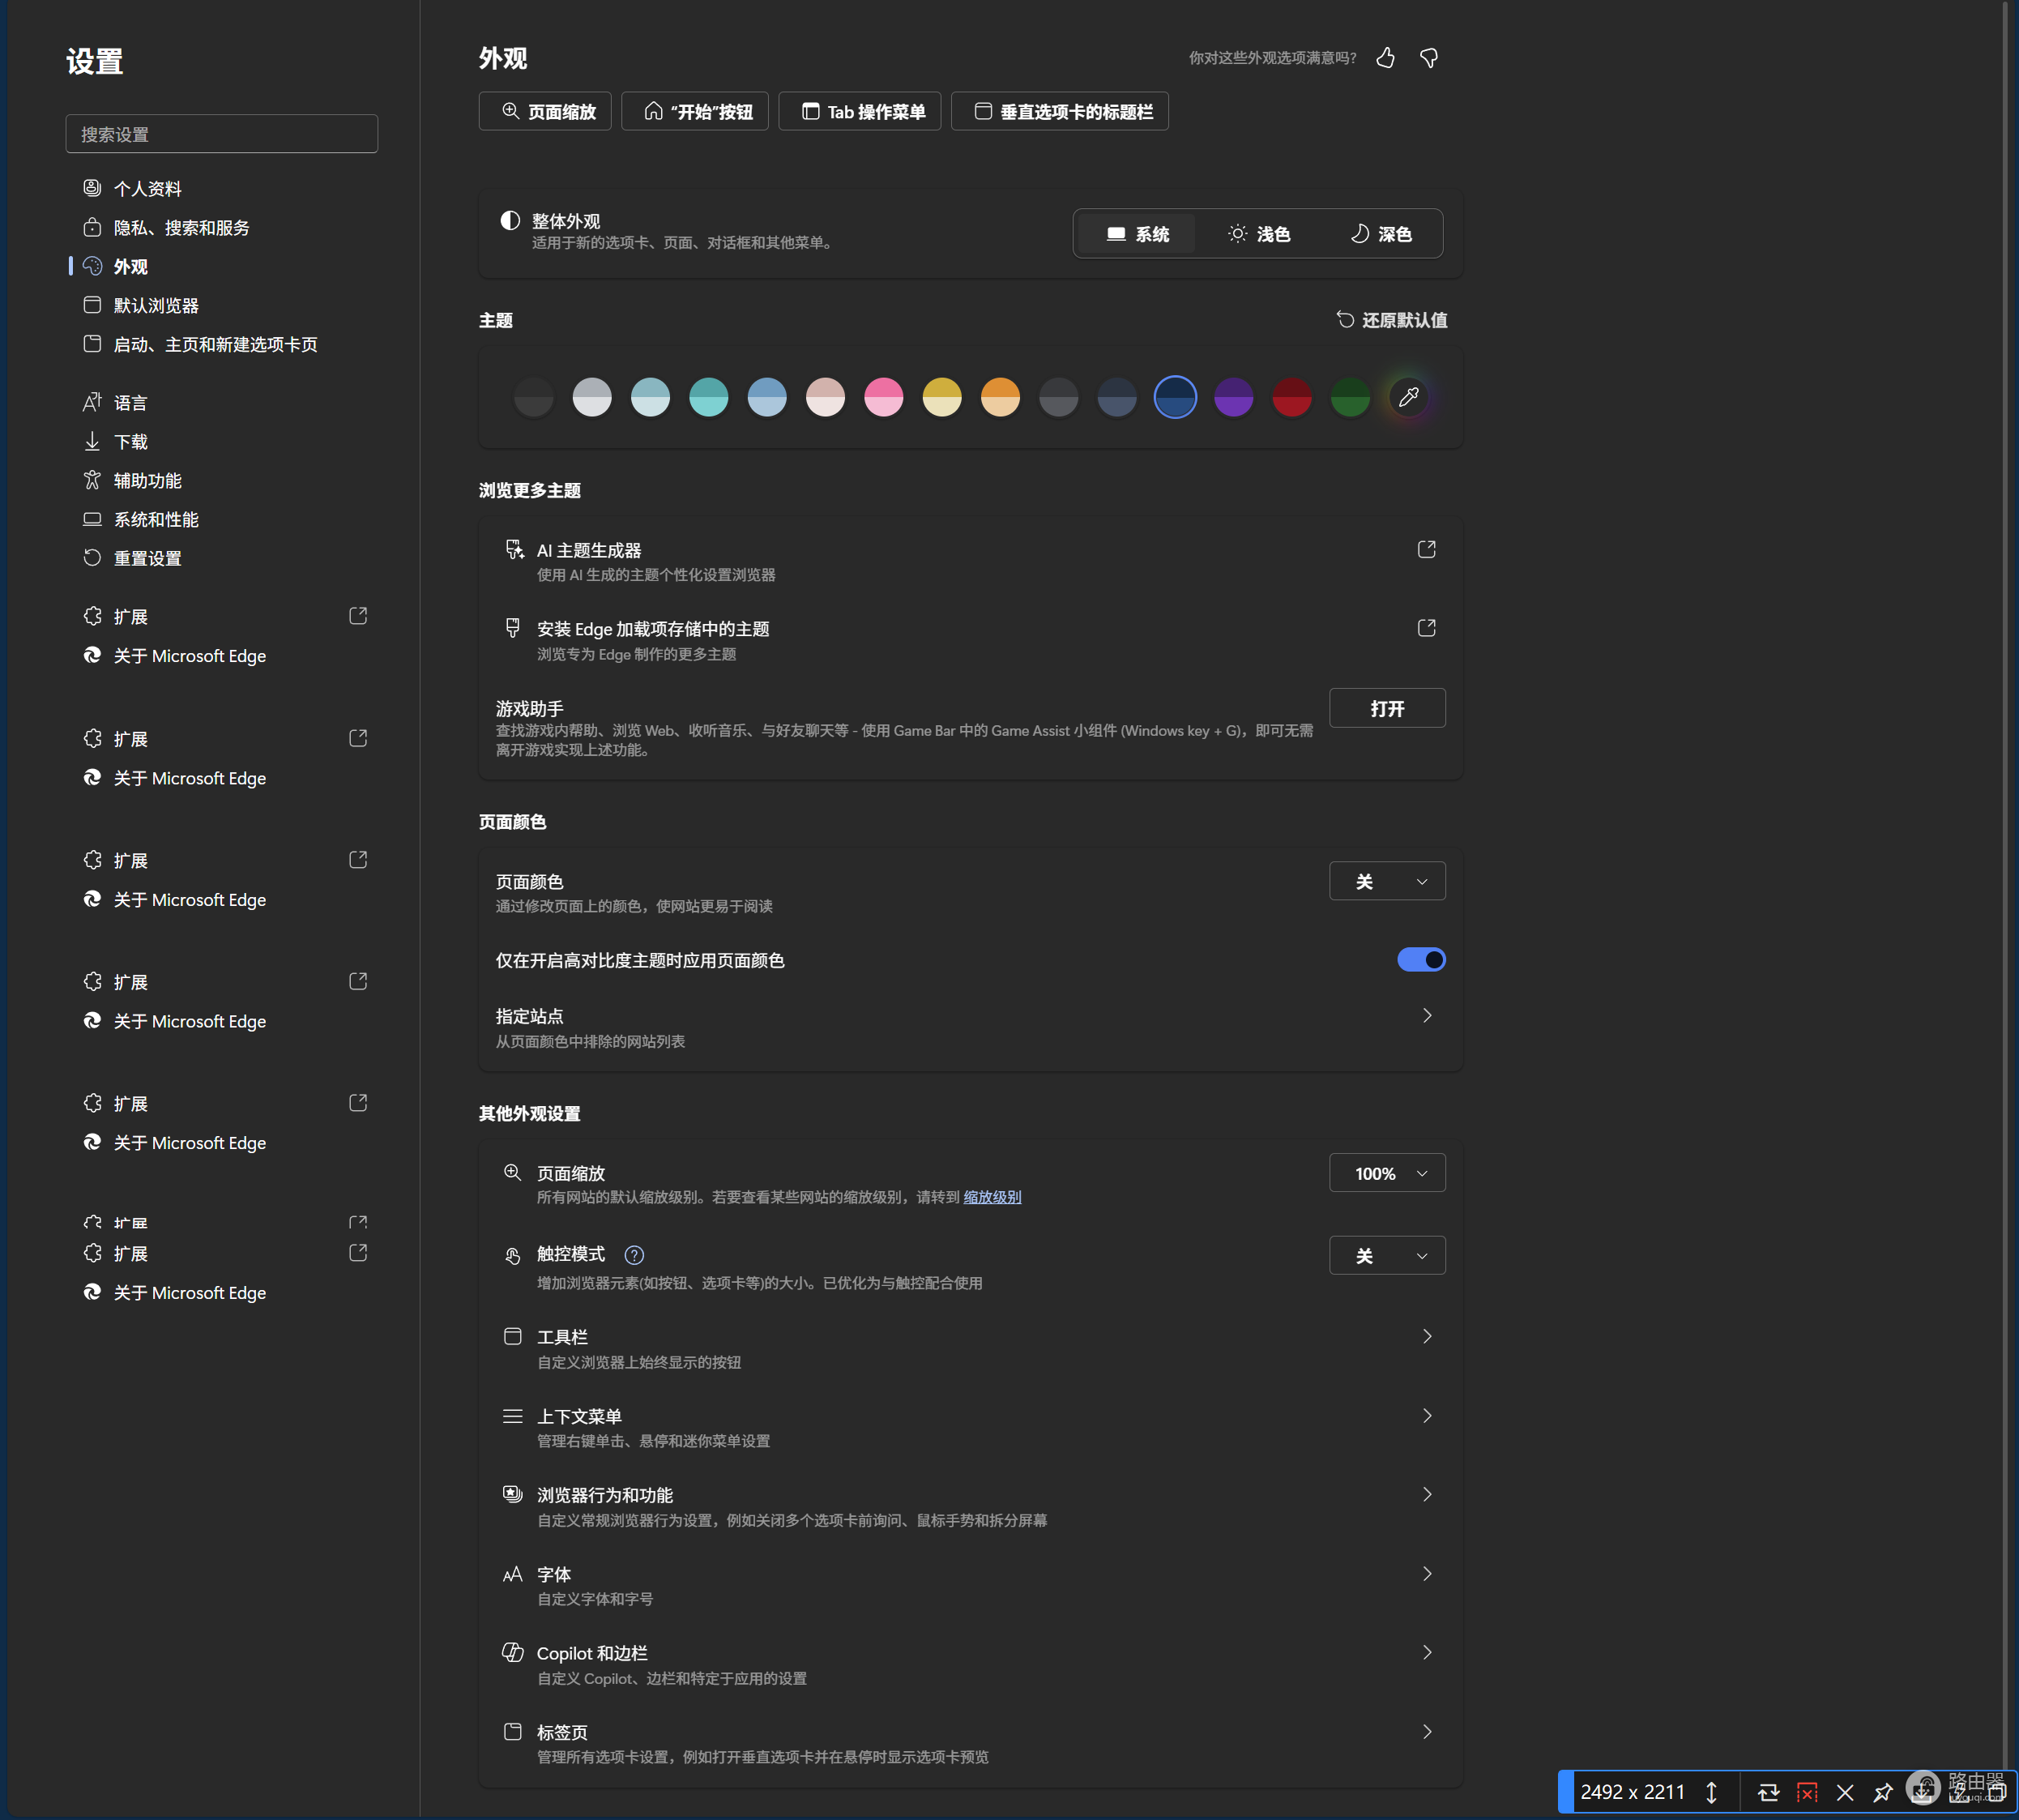Click the 搜索设置 search field
2019x1820 pixels.
222,134
